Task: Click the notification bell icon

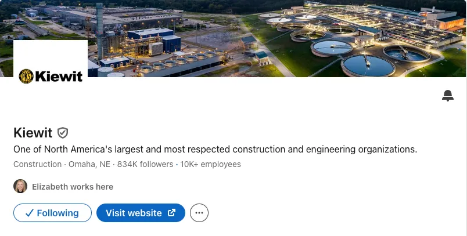Action: [x=448, y=96]
